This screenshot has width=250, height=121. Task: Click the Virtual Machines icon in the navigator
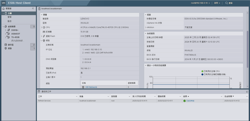[x=6, y=26]
